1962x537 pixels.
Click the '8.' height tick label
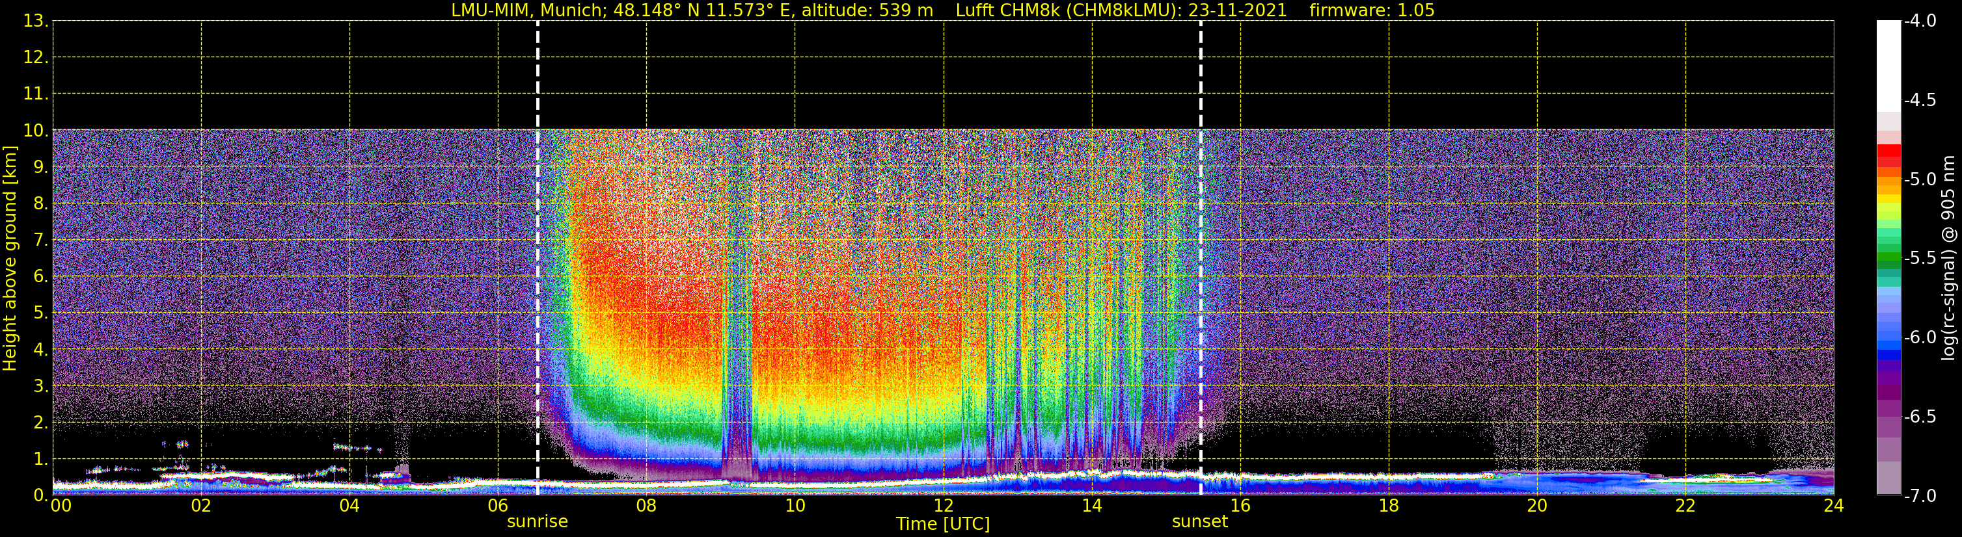tap(40, 204)
